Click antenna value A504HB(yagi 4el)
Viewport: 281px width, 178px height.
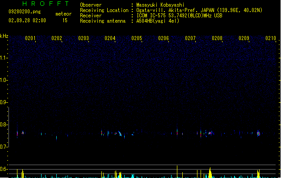click(x=158, y=21)
